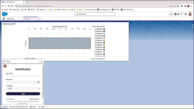Open the Global Actions plus icon
194x109 pixels.
pyautogui.click(x=175, y=14)
